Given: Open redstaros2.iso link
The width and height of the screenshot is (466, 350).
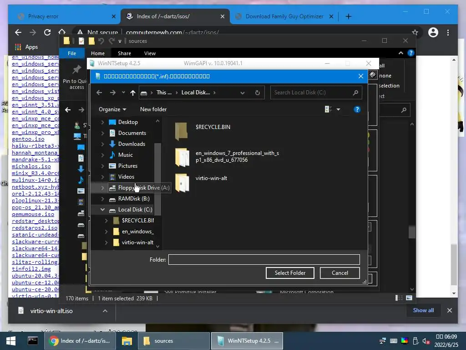Looking at the screenshot, I should point(35,228).
